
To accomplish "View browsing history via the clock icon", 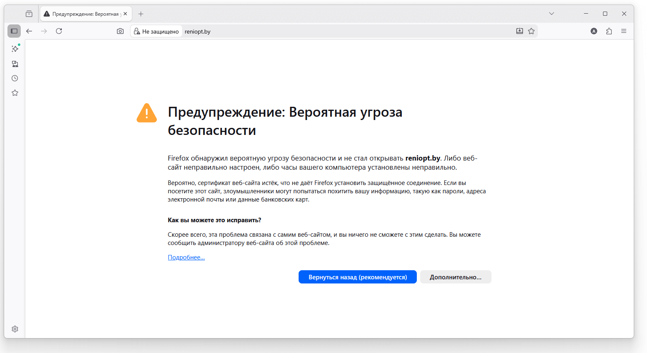I will (x=15, y=78).
